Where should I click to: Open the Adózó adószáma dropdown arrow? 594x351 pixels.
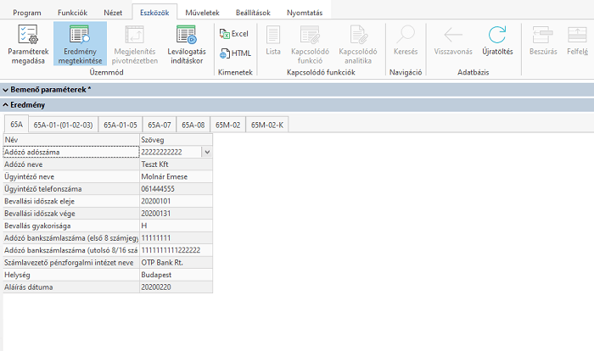207,152
